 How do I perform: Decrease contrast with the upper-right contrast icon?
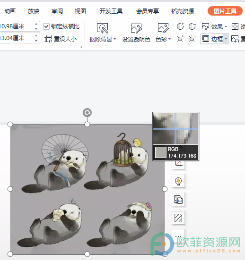tap(192, 26)
